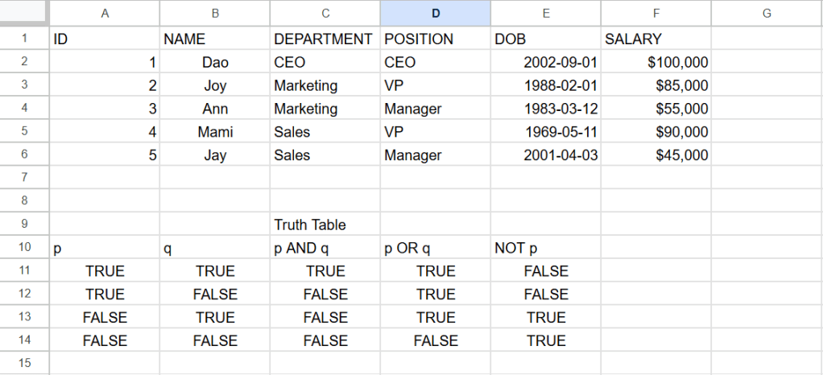Click the cell containing Mami
Image resolution: width=823 pixels, height=375 pixels.
(x=215, y=132)
